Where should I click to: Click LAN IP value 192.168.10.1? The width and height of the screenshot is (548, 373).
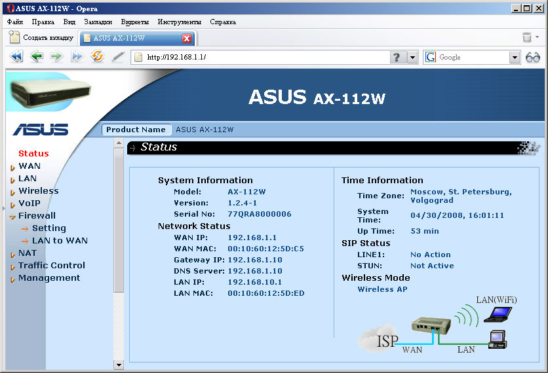coord(254,282)
